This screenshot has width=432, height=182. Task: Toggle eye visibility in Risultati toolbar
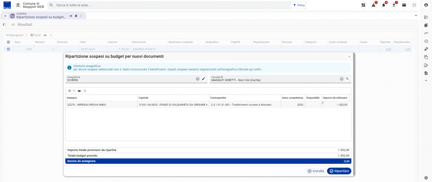point(45,35)
